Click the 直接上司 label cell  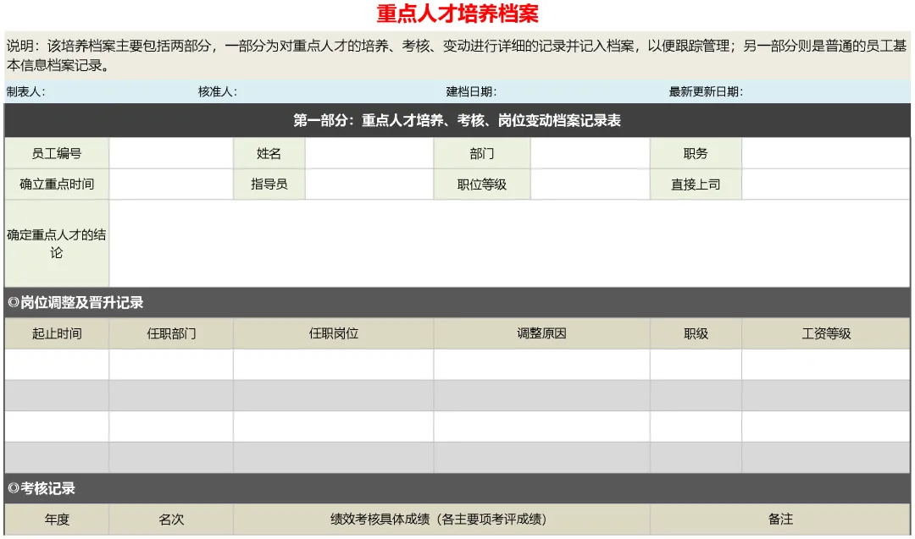point(696,184)
